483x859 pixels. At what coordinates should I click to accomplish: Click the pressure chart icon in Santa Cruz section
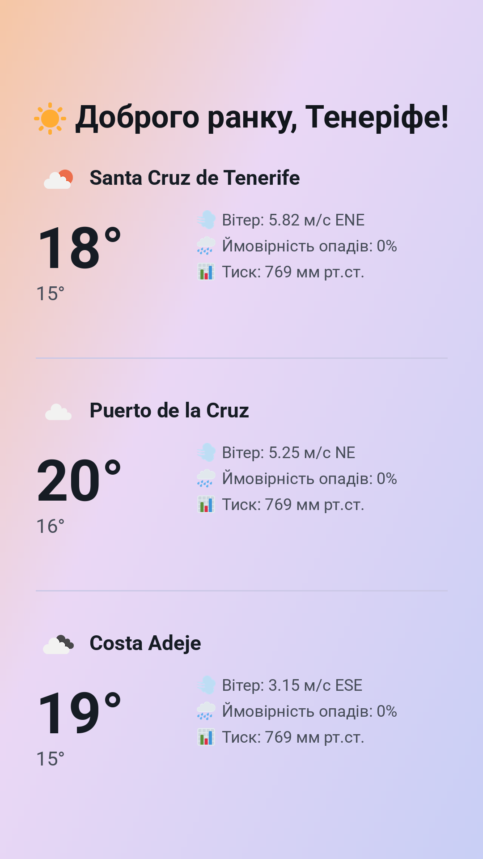tap(206, 272)
